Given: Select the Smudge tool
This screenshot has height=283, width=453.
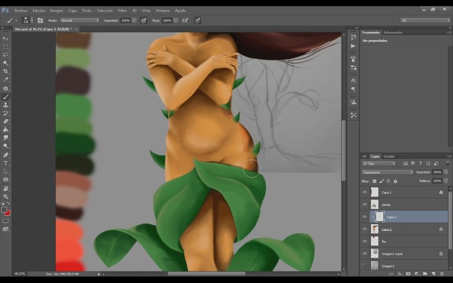Looking at the screenshot, I should click(x=5, y=138).
